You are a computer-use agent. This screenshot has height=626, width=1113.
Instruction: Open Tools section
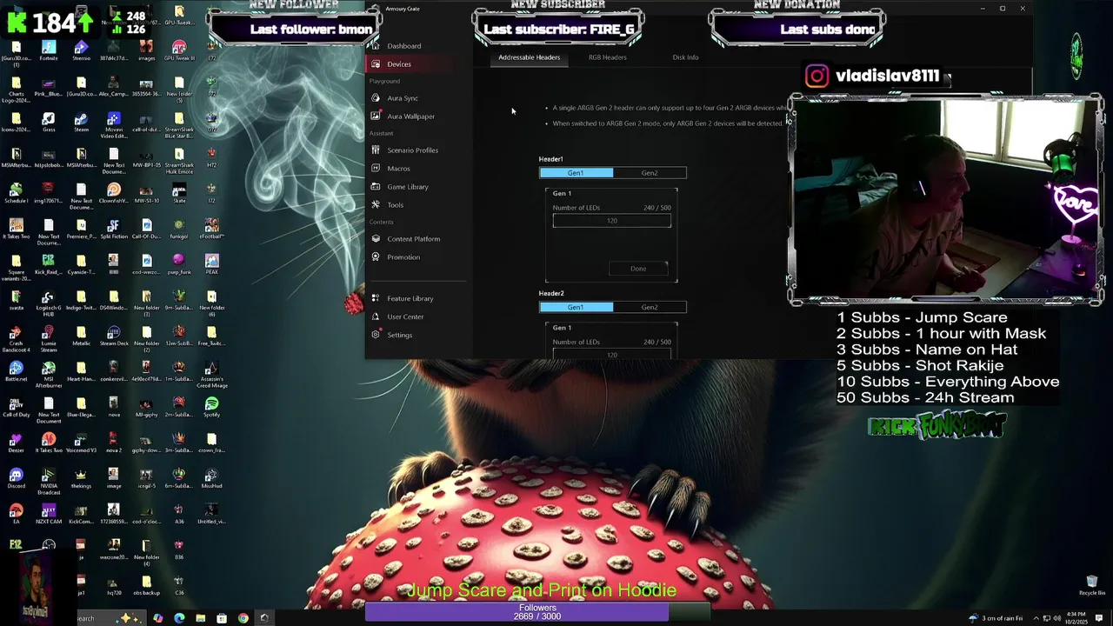pyautogui.click(x=395, y=205)
